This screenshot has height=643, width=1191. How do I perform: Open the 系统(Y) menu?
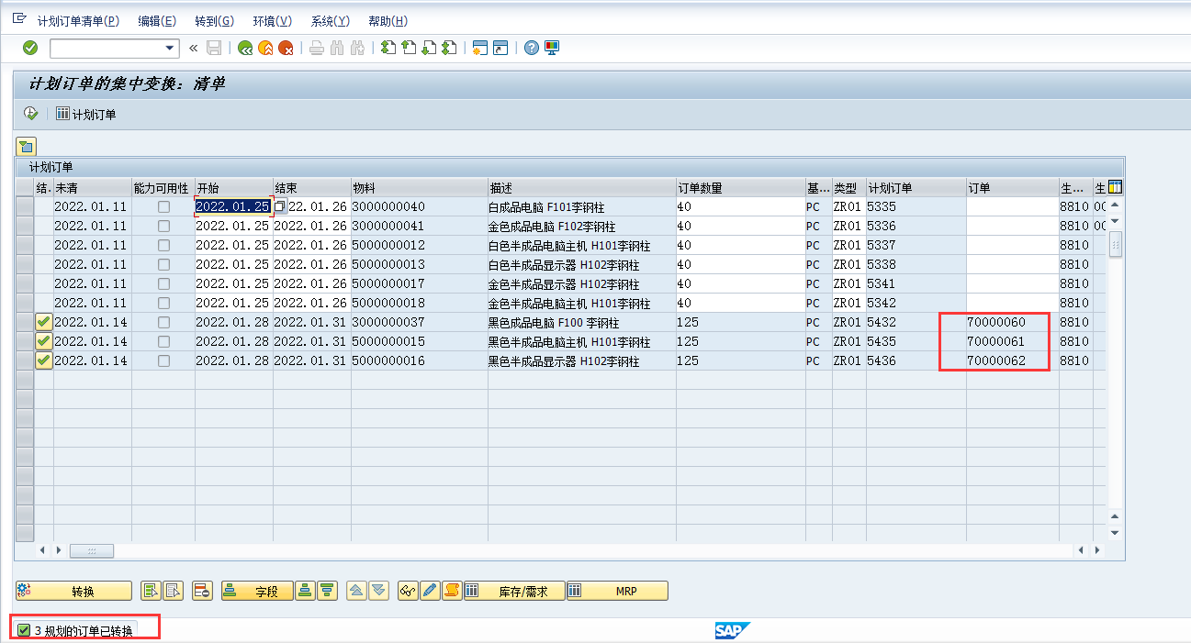pos(329,20)
